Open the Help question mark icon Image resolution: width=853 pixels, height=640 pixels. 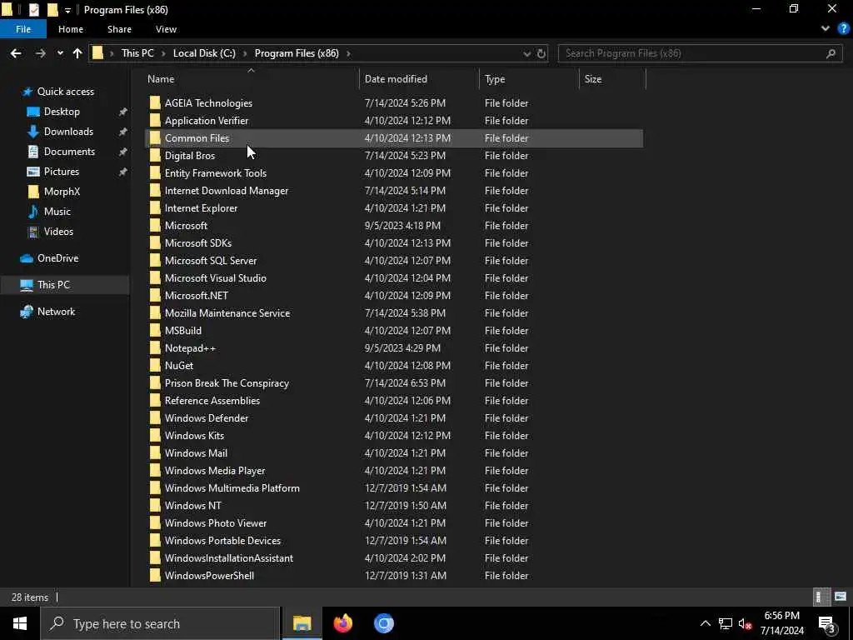click(x=843, y=29)
